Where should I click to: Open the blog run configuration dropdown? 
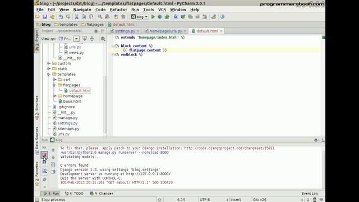(x=140, y=17)
